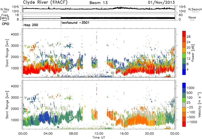Click the 'Power [dB]' colorbar title
The width and height of the screenshot is (202, 139).
click(193, 53)
